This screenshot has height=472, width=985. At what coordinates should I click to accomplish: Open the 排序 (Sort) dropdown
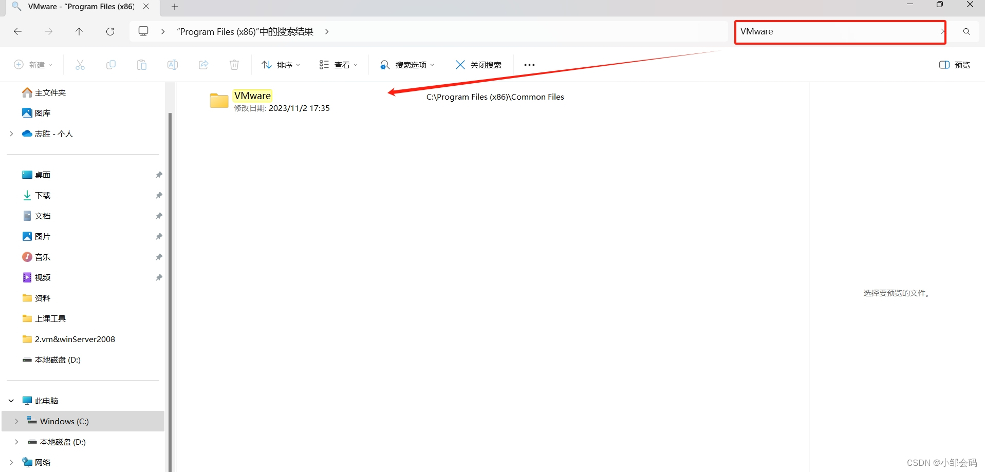pos(281,65)
